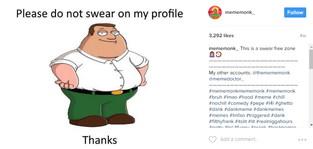Image resolution: width=313 pixels, height=149 pixels.
Task: Click the scrollbar up arrow
Action: click(311, 47)
